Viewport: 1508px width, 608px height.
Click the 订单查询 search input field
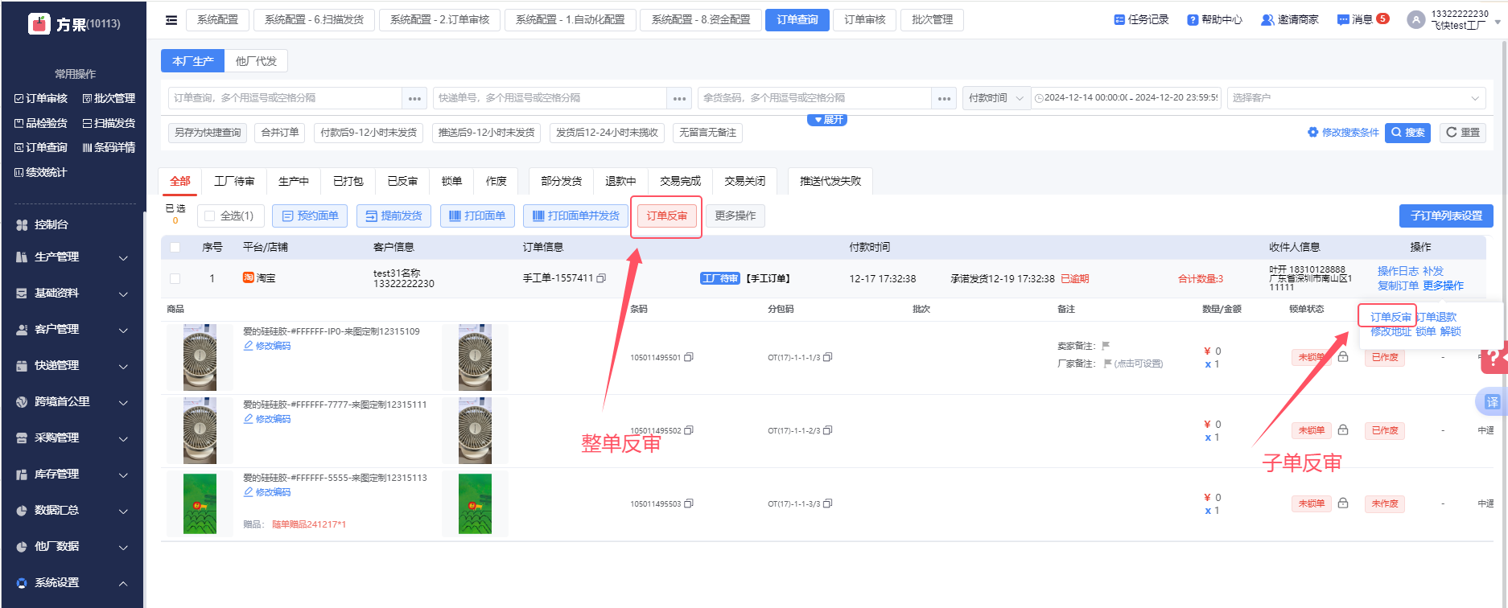tap(286, 98)
